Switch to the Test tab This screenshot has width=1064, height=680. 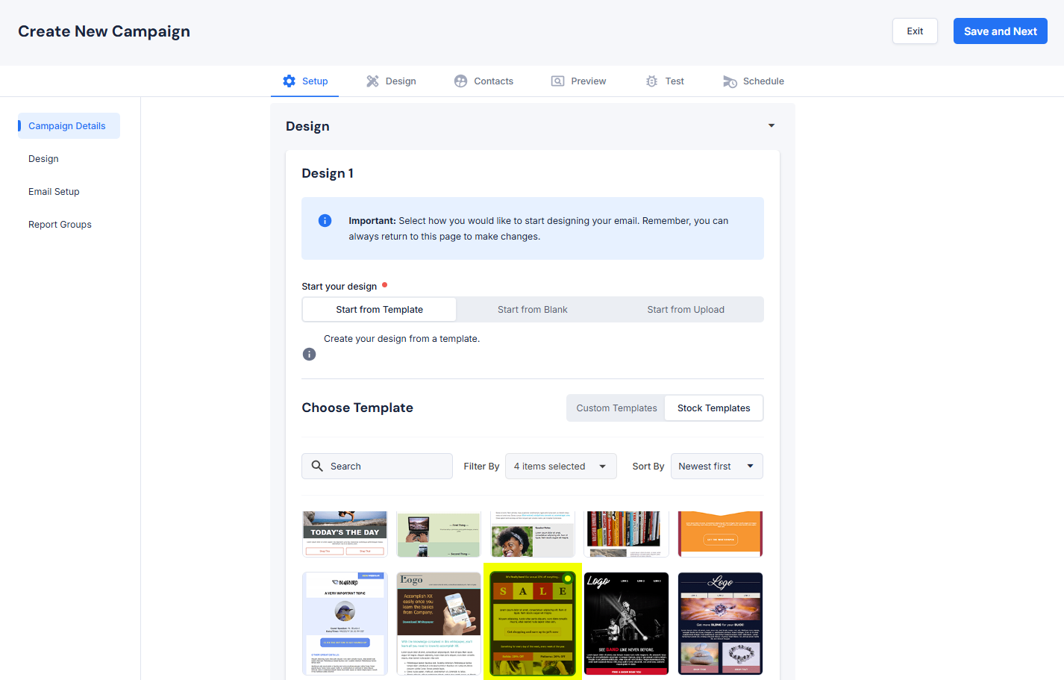click(664, 81)
